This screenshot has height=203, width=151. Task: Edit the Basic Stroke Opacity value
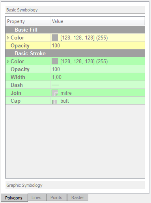(x=97, y=69)
